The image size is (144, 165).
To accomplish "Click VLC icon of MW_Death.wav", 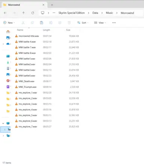I will tap(16, 81).
